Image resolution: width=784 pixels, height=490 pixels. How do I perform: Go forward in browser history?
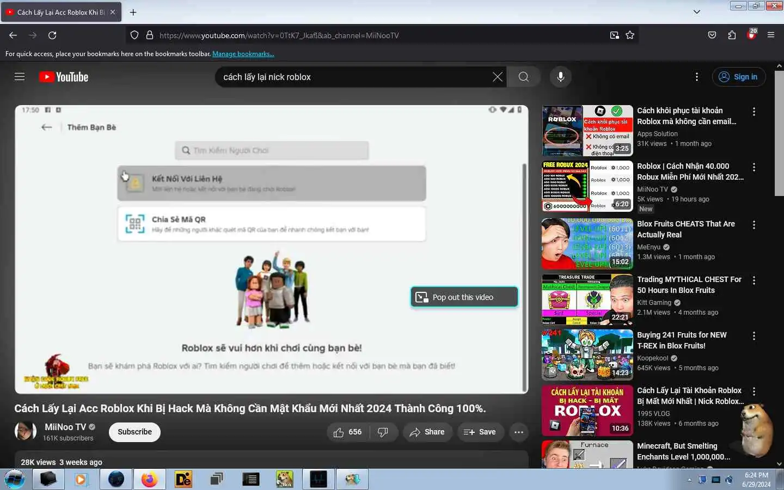point(33,35)
